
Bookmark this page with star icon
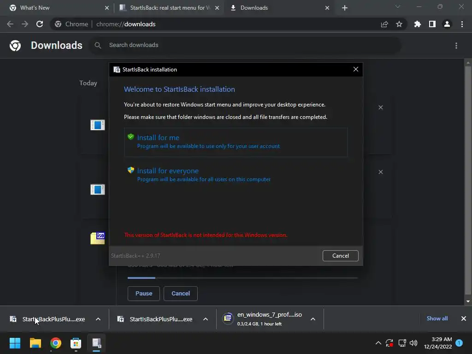tap(399, 24)
